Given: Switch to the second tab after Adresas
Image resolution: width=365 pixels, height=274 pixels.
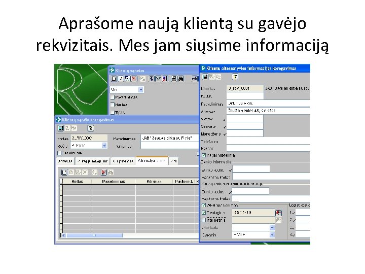Looking at the screenshot, I should pyautogui.click(x=93, y=161).
